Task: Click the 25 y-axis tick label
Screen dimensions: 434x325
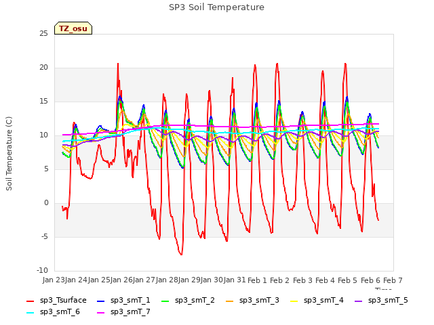Action: point(43,33)
